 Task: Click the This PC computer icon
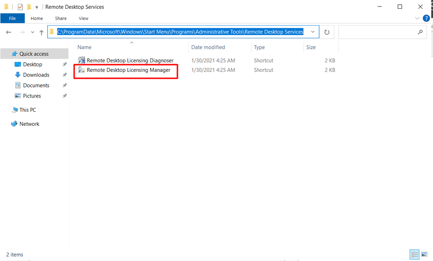pyautogui.click(x=14, y=110)
